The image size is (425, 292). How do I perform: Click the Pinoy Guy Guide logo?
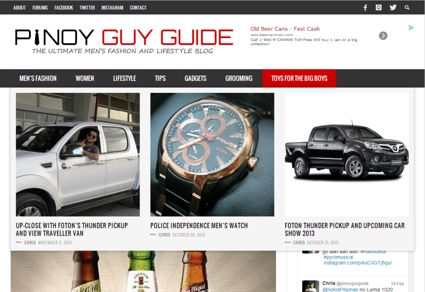[124, 41]
